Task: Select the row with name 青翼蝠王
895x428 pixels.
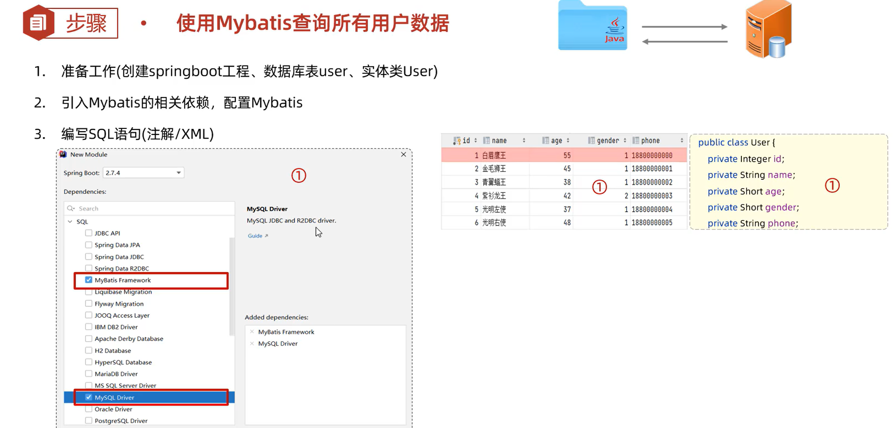Action: [x=564, y=182]
